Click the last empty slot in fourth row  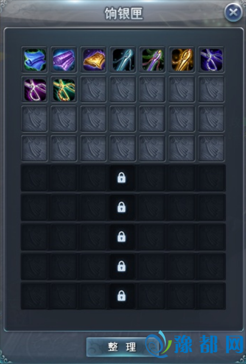pos(212,148)
